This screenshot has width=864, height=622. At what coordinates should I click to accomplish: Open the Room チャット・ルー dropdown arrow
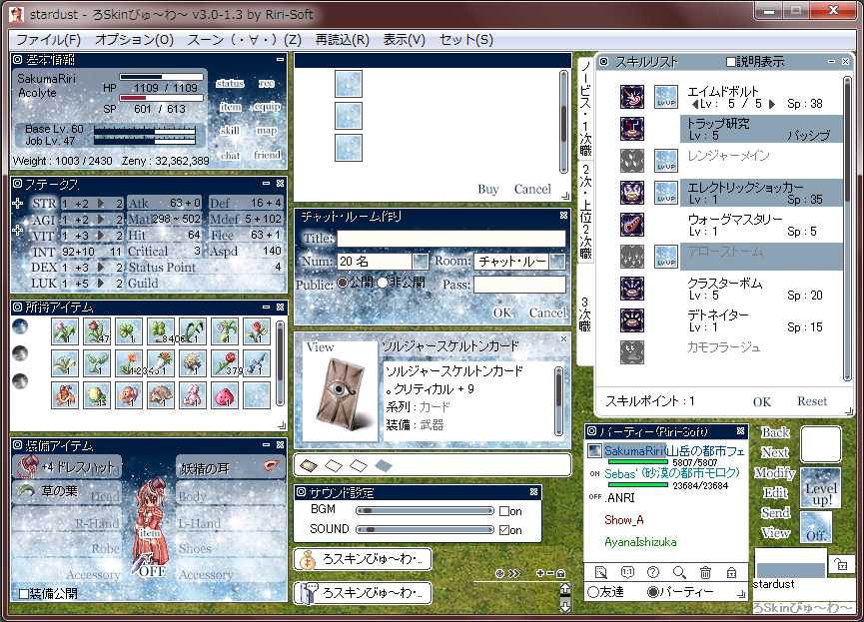557,262
